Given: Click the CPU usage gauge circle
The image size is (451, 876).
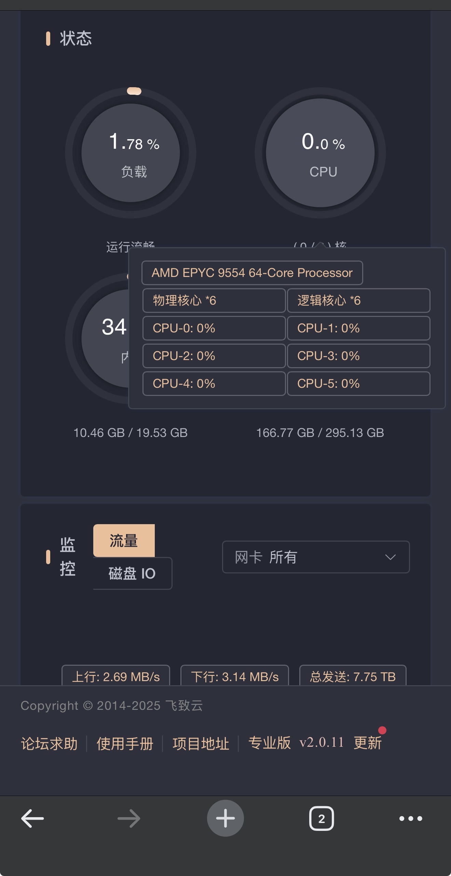Looking at the screenshot, I should pyautogui.click(x=320, y=153).
